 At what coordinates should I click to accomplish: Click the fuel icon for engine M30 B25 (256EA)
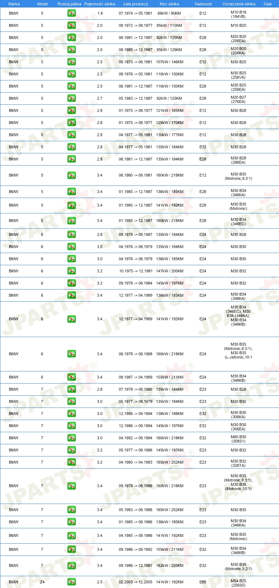click(71, 86)
